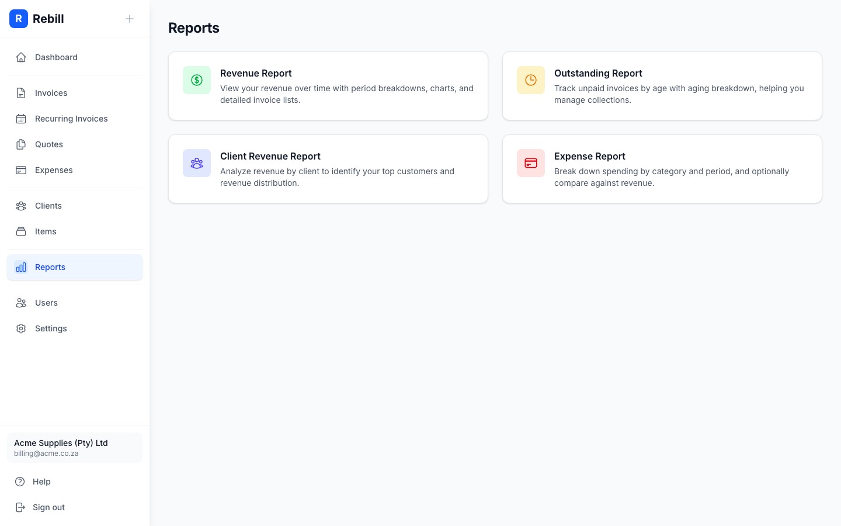Image resolution: width=841 pixels, height=526 pixels.
Task: Click the plus button at the top
Action: [130, 19]
